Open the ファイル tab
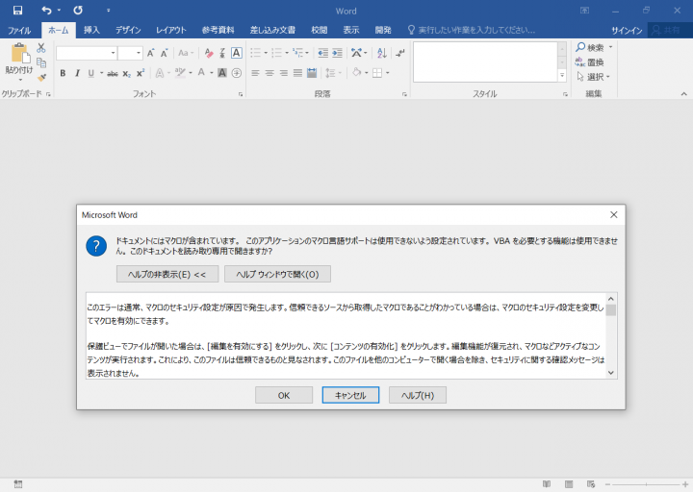Screen dimensions: 693x492 tap(19, 30)
